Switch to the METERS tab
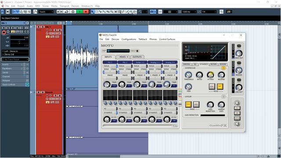281x158 pixels. tap(213, 64)
